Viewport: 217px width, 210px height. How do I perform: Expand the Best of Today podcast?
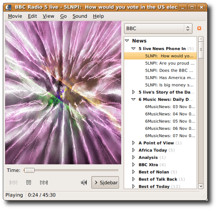(133, 186)
